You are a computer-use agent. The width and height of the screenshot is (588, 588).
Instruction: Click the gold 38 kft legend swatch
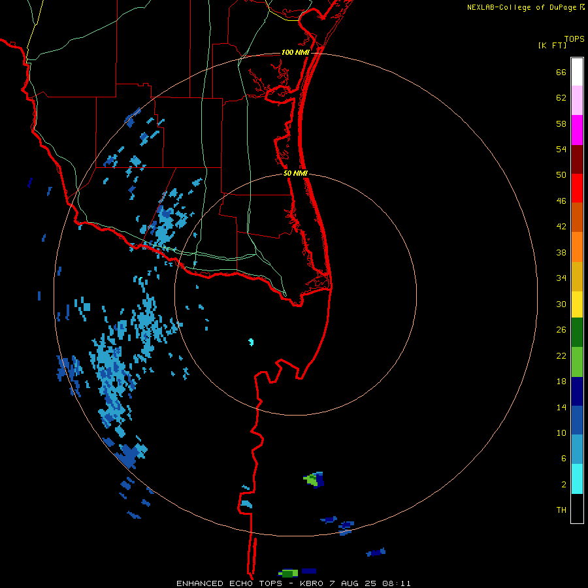(x=577, y=276)
